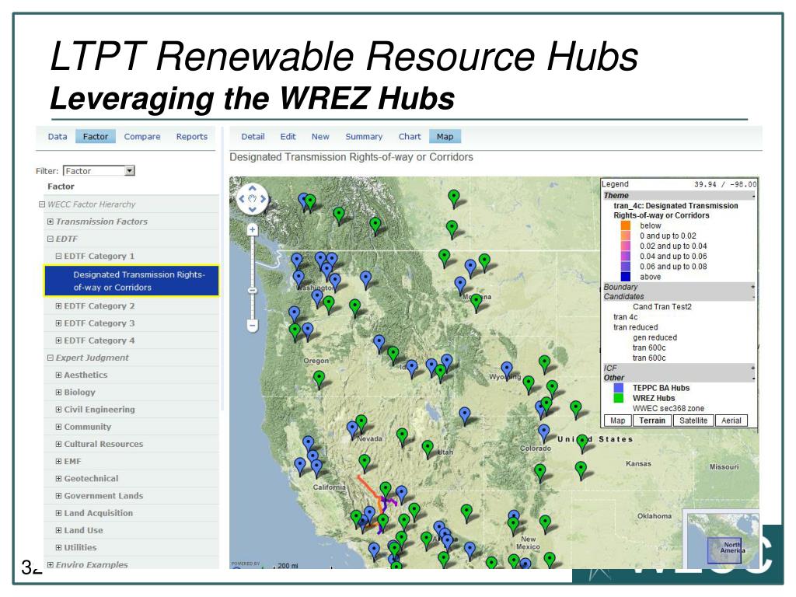The width and height of the screenshot is (796, 597).
Task: Click the green hub pin left of the Kansas label
Action: 581,470
